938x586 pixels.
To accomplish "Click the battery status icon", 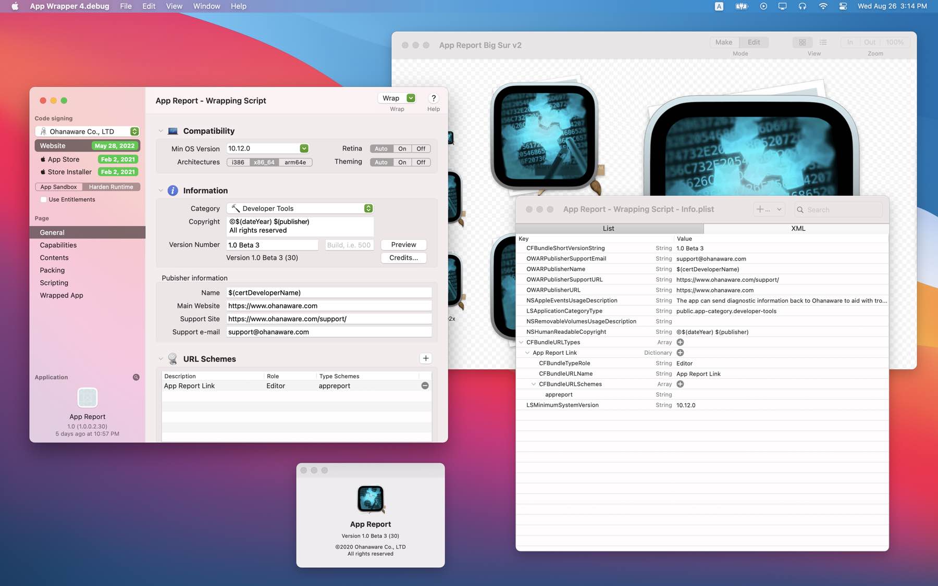I will click(742, 6).
